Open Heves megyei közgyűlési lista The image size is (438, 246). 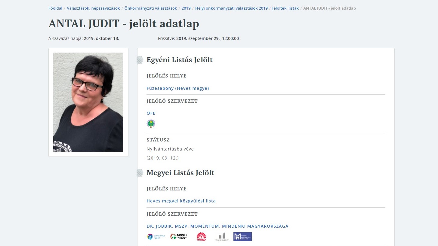coord(181,201)
